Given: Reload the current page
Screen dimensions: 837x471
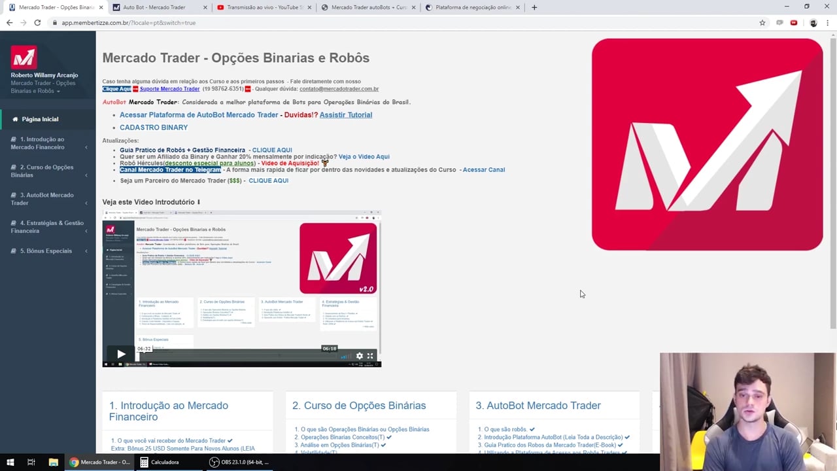Looking at the screenshot, I should click(x=37, y=23).
